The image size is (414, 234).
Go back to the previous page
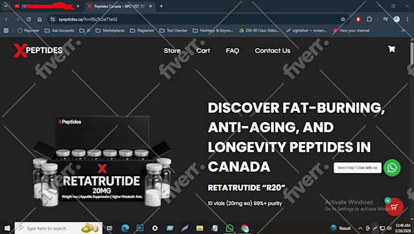coord(7,19)
